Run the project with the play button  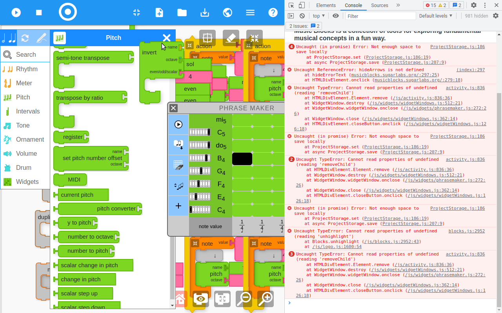[x=15, y=12]
